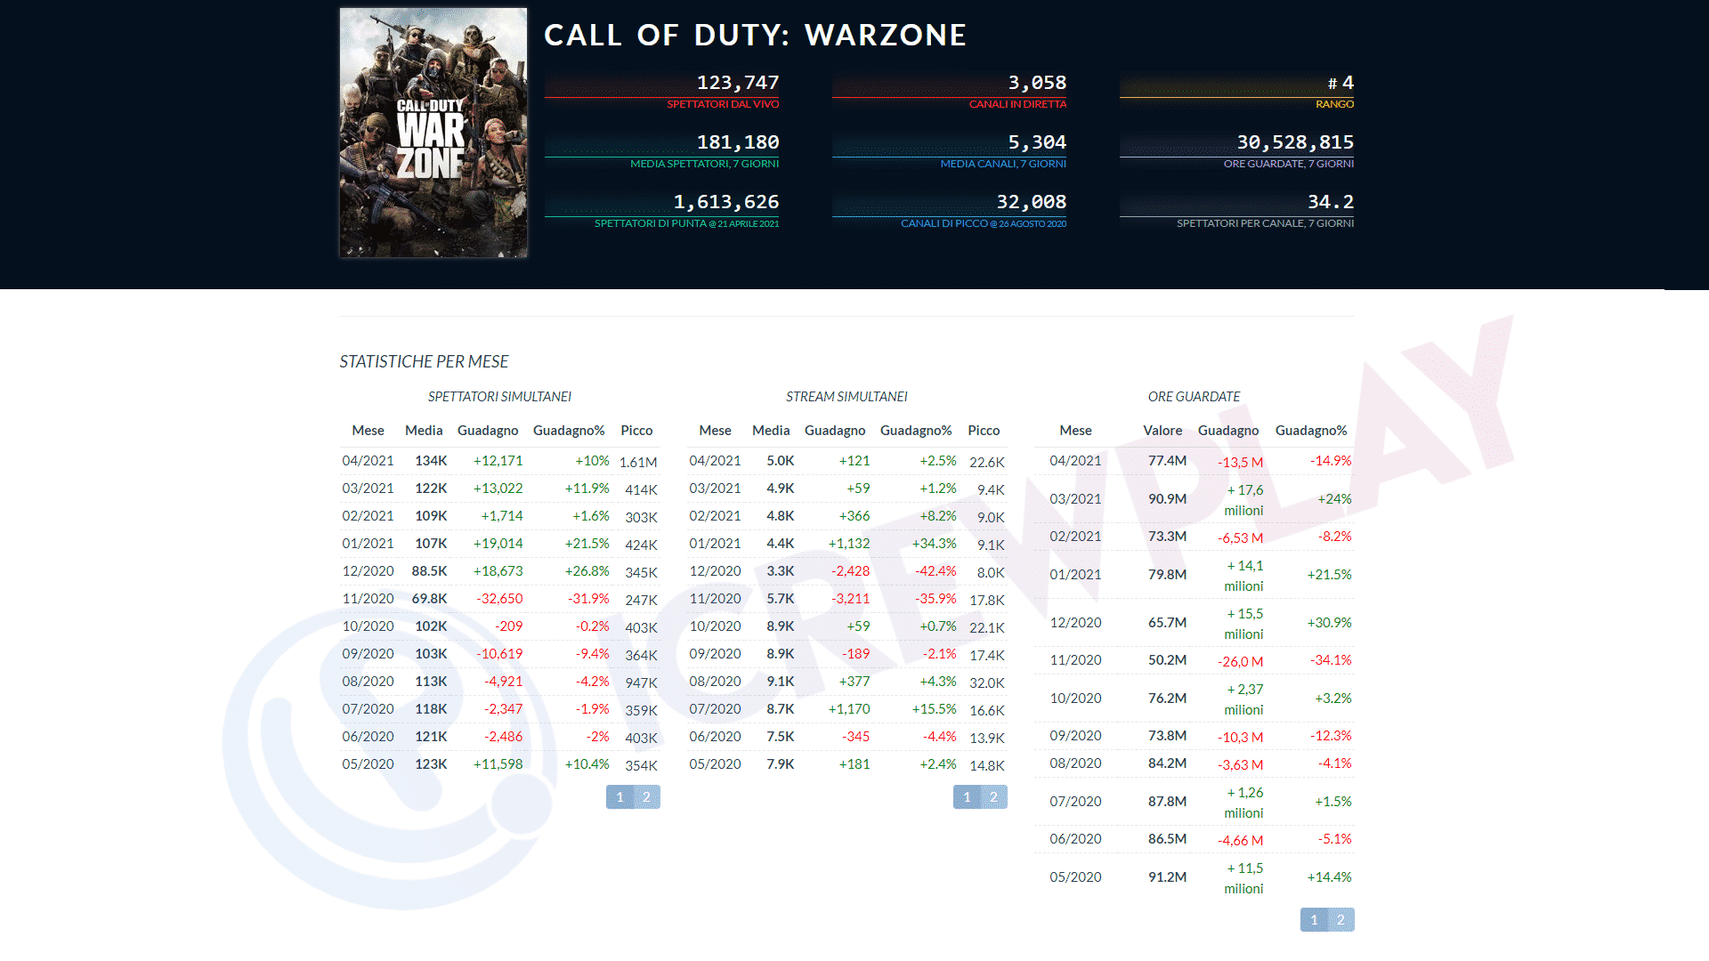Click -3,211 in 11/2020 streams row
Image resolution: width=1709 pixels, height=961 pixels.
[x=850, y=599]
